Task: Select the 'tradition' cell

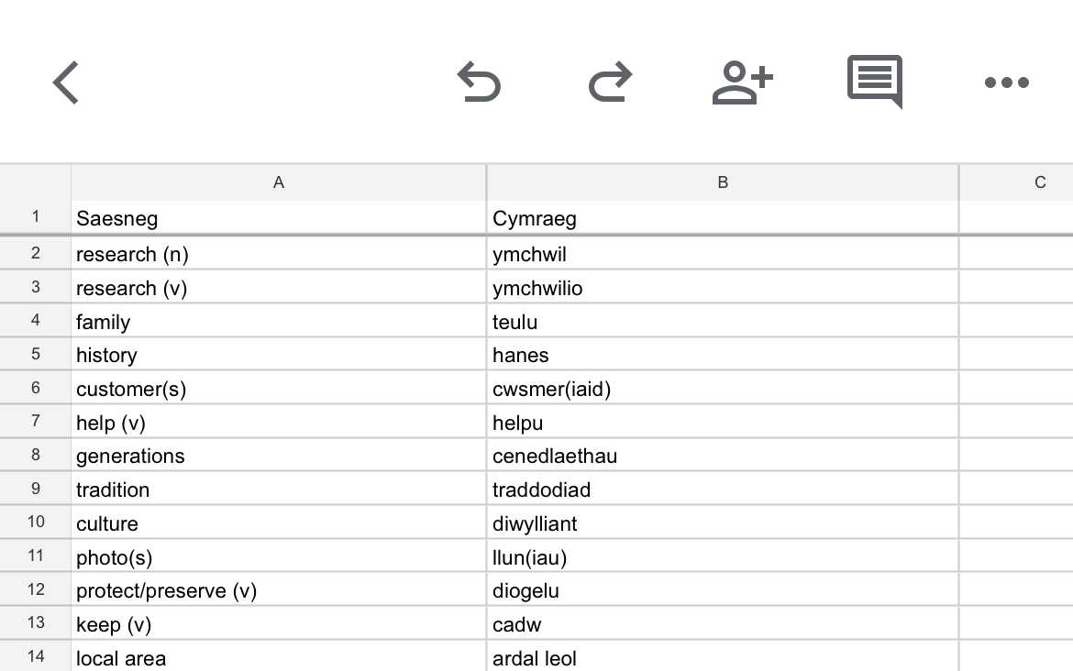Action: [x=279, y=489]
